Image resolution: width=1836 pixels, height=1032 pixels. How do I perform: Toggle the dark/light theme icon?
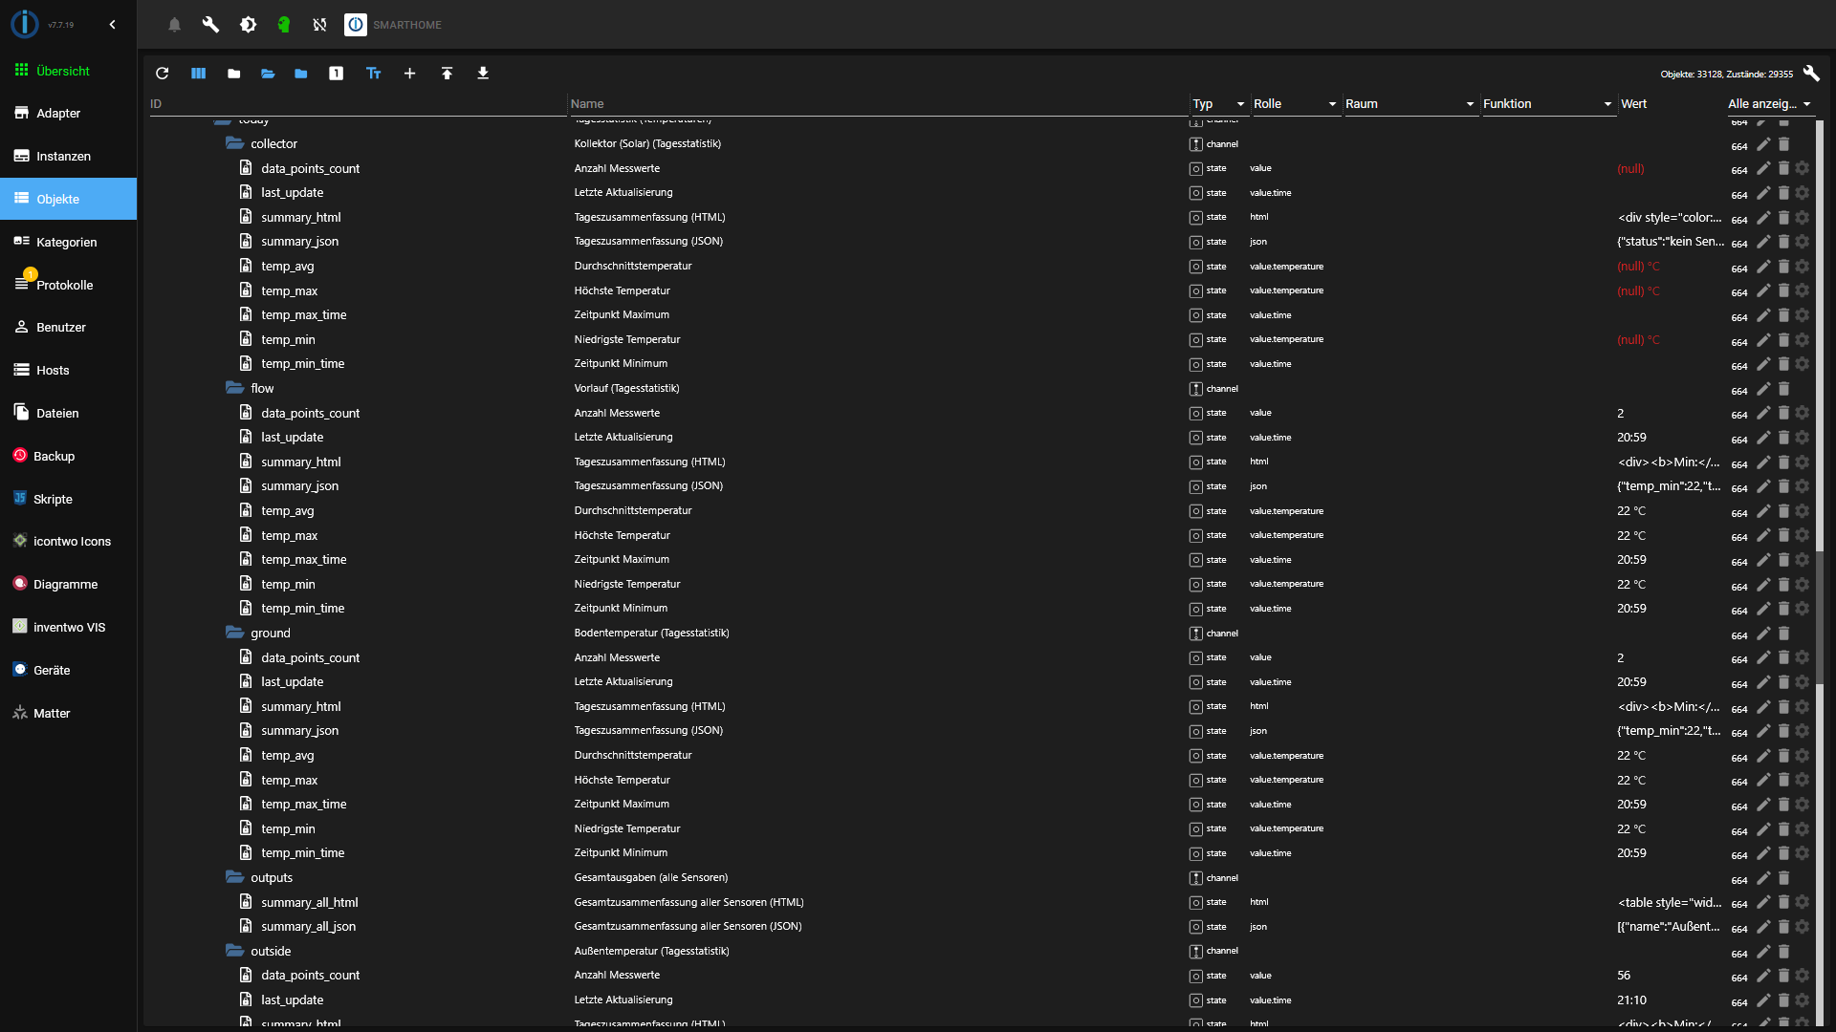click(248, 25)
